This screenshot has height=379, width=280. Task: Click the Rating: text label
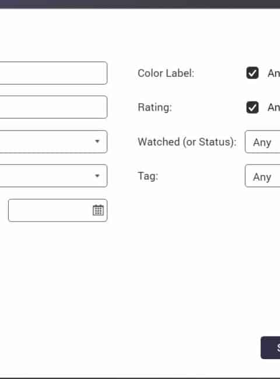click(x=155, y=107)
